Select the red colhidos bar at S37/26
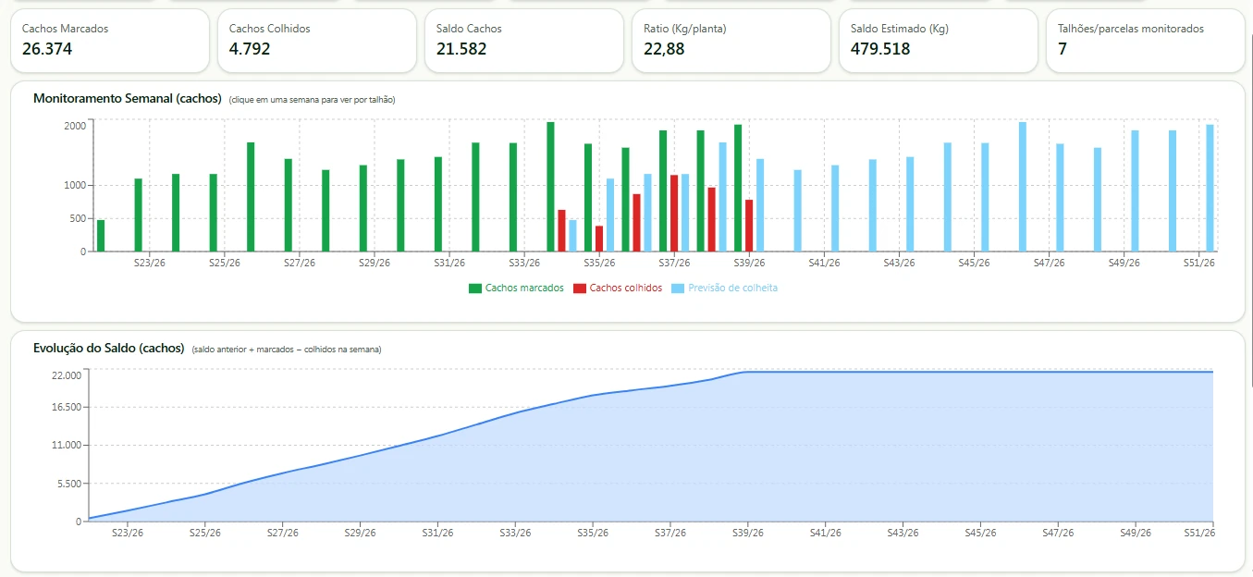The height and width of the screenshot is (577, 1253). coord(674,213)
